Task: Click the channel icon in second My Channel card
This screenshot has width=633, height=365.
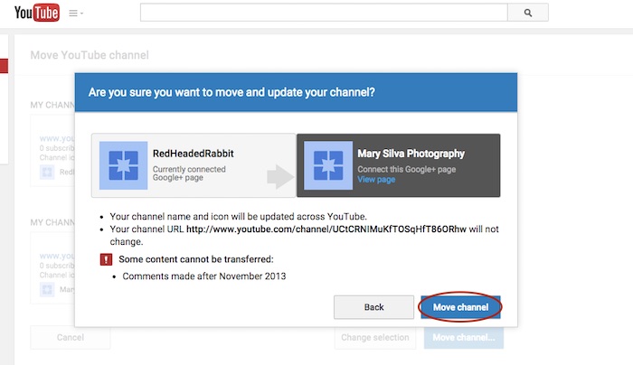Action: coord(49,291)
